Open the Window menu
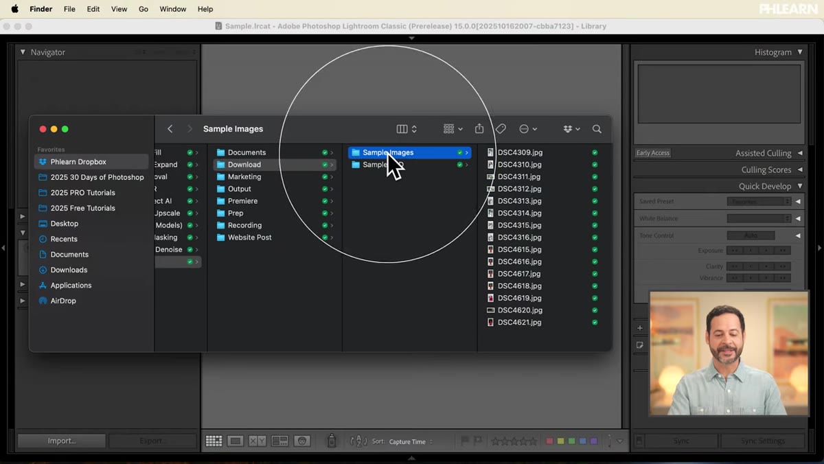 coord(173,9)
